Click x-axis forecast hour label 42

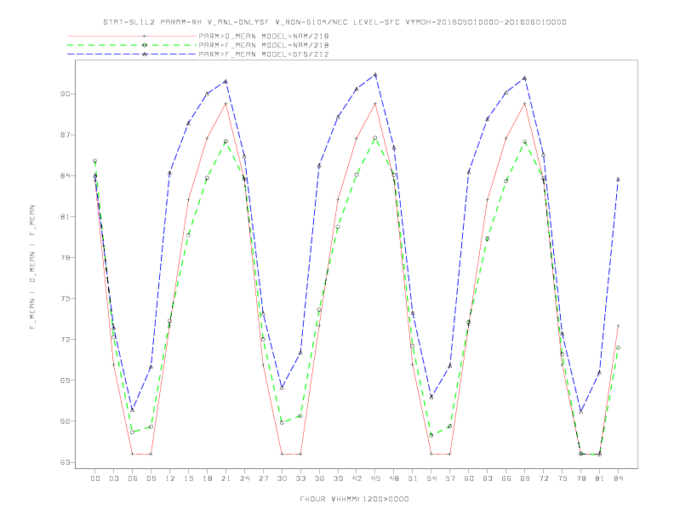[357, 478]
